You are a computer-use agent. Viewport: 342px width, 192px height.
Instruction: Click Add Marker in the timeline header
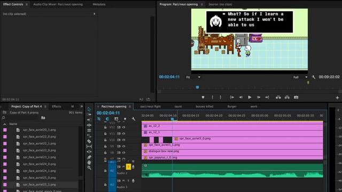(x=125, y=119)
